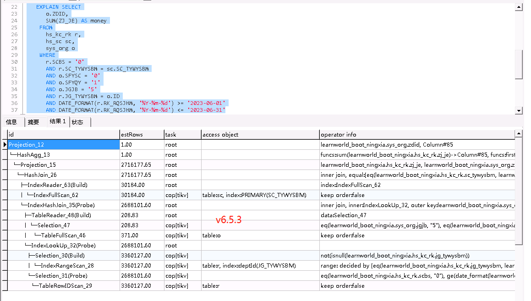Viewport: 531px width, 301px height.
Task: Click the result grid scroll-up arrow
Action: (x=519, y=134)
